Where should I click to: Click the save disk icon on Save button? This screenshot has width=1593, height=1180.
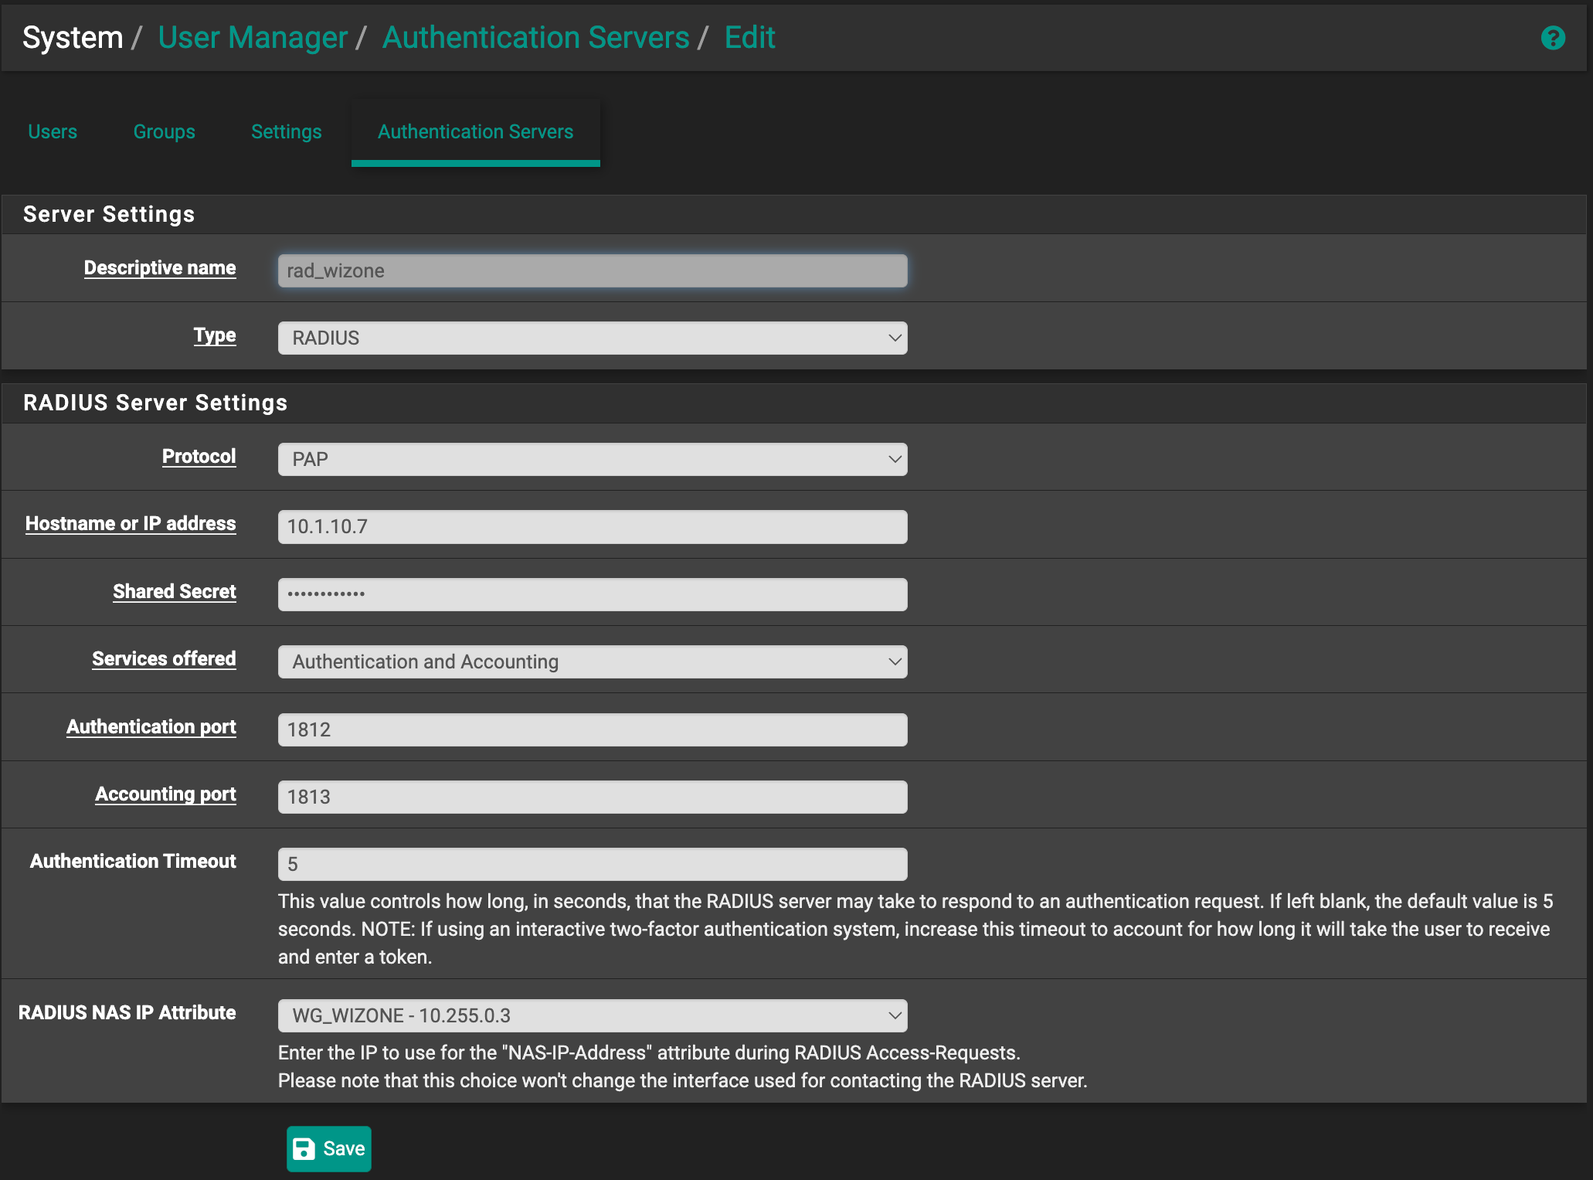(305, 1149)
